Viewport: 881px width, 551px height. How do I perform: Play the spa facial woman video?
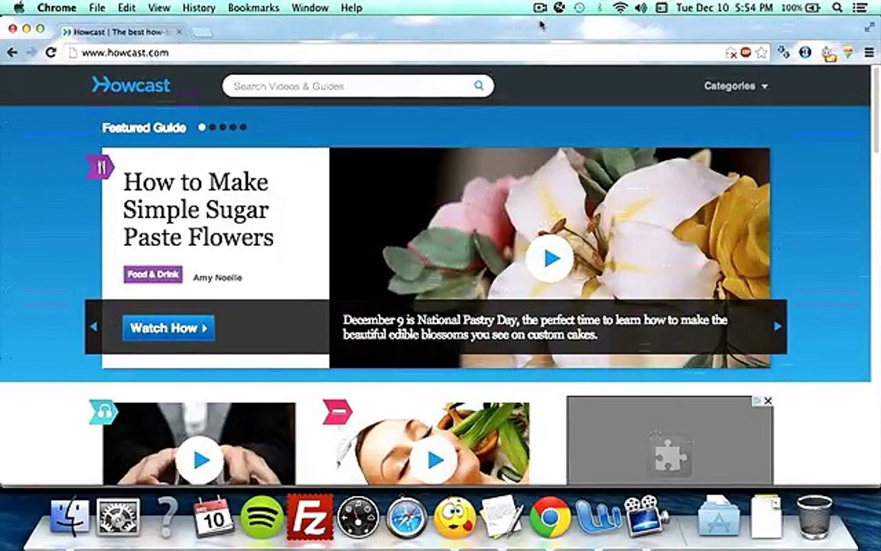point(433,460)
